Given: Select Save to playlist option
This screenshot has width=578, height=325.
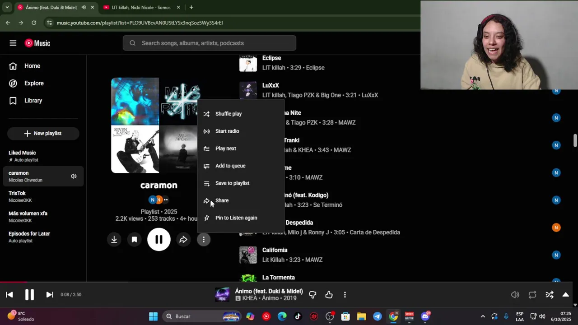Looking at the screenshot, I should (241, 183).
